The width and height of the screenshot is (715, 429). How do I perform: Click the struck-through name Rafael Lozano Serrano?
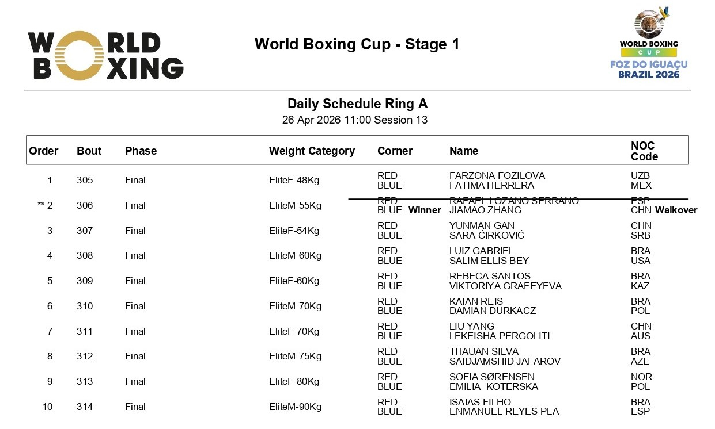(x=514, y=201)
